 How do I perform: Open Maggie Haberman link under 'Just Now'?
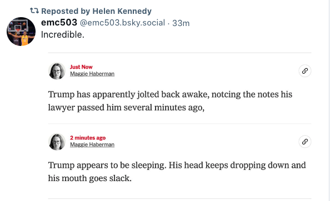coord(92,74)
